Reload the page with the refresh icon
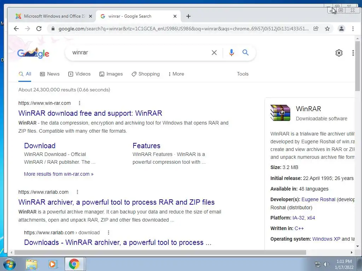The image size is (362, 271). click(x=39, y=29)
